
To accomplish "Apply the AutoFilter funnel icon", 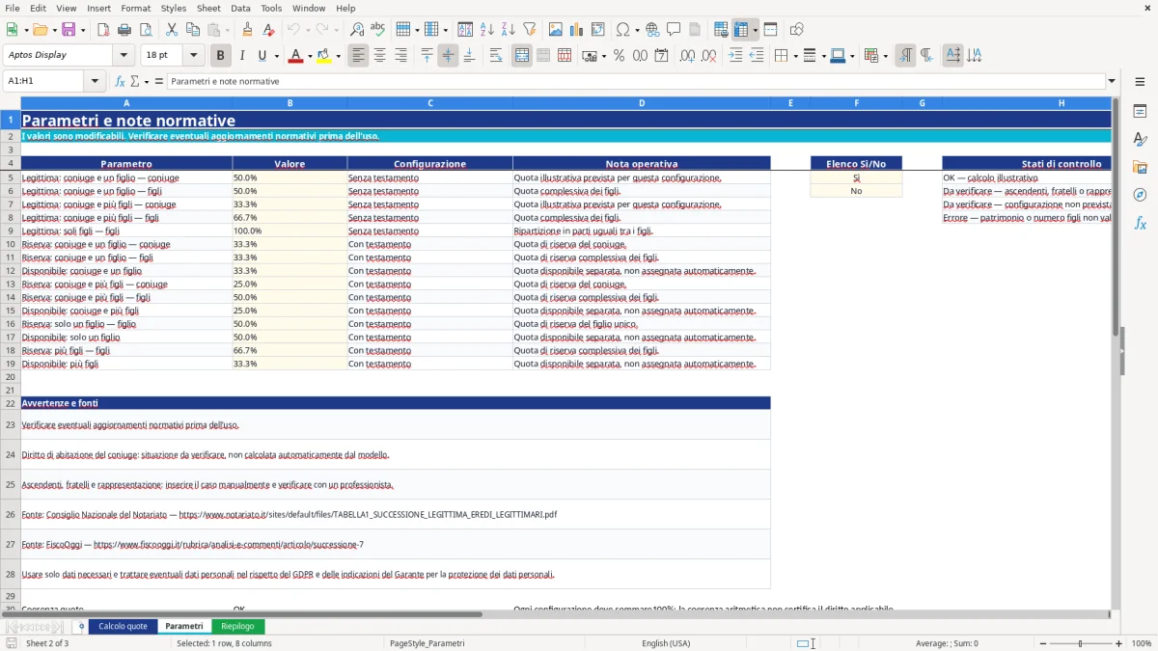I will coord(530,30).
